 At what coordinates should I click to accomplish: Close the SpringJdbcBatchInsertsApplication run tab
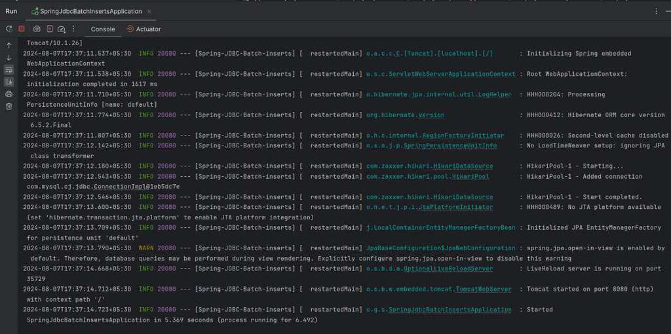(149, 12)
